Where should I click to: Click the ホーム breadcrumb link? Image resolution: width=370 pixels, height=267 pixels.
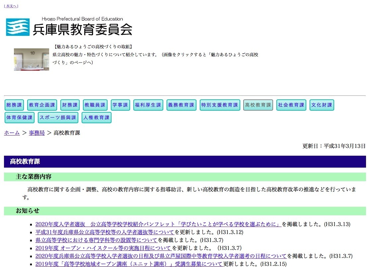[12, 133]
